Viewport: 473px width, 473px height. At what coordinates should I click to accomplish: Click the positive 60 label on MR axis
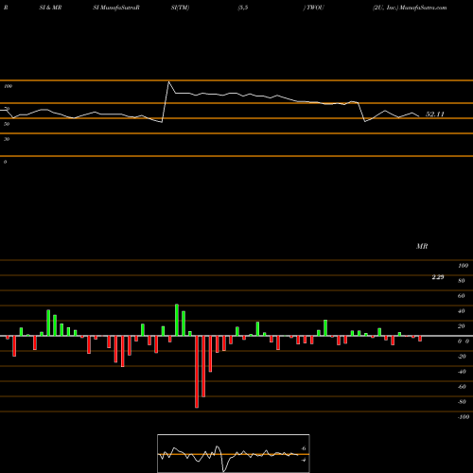(461, 296)
